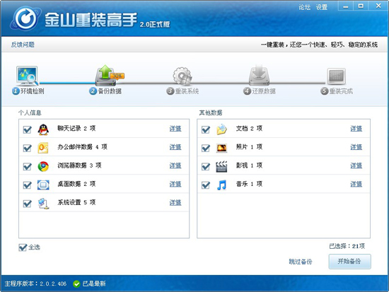
Task: Uncheck the 聊天记录 checkbox
Action: point(28,129)
